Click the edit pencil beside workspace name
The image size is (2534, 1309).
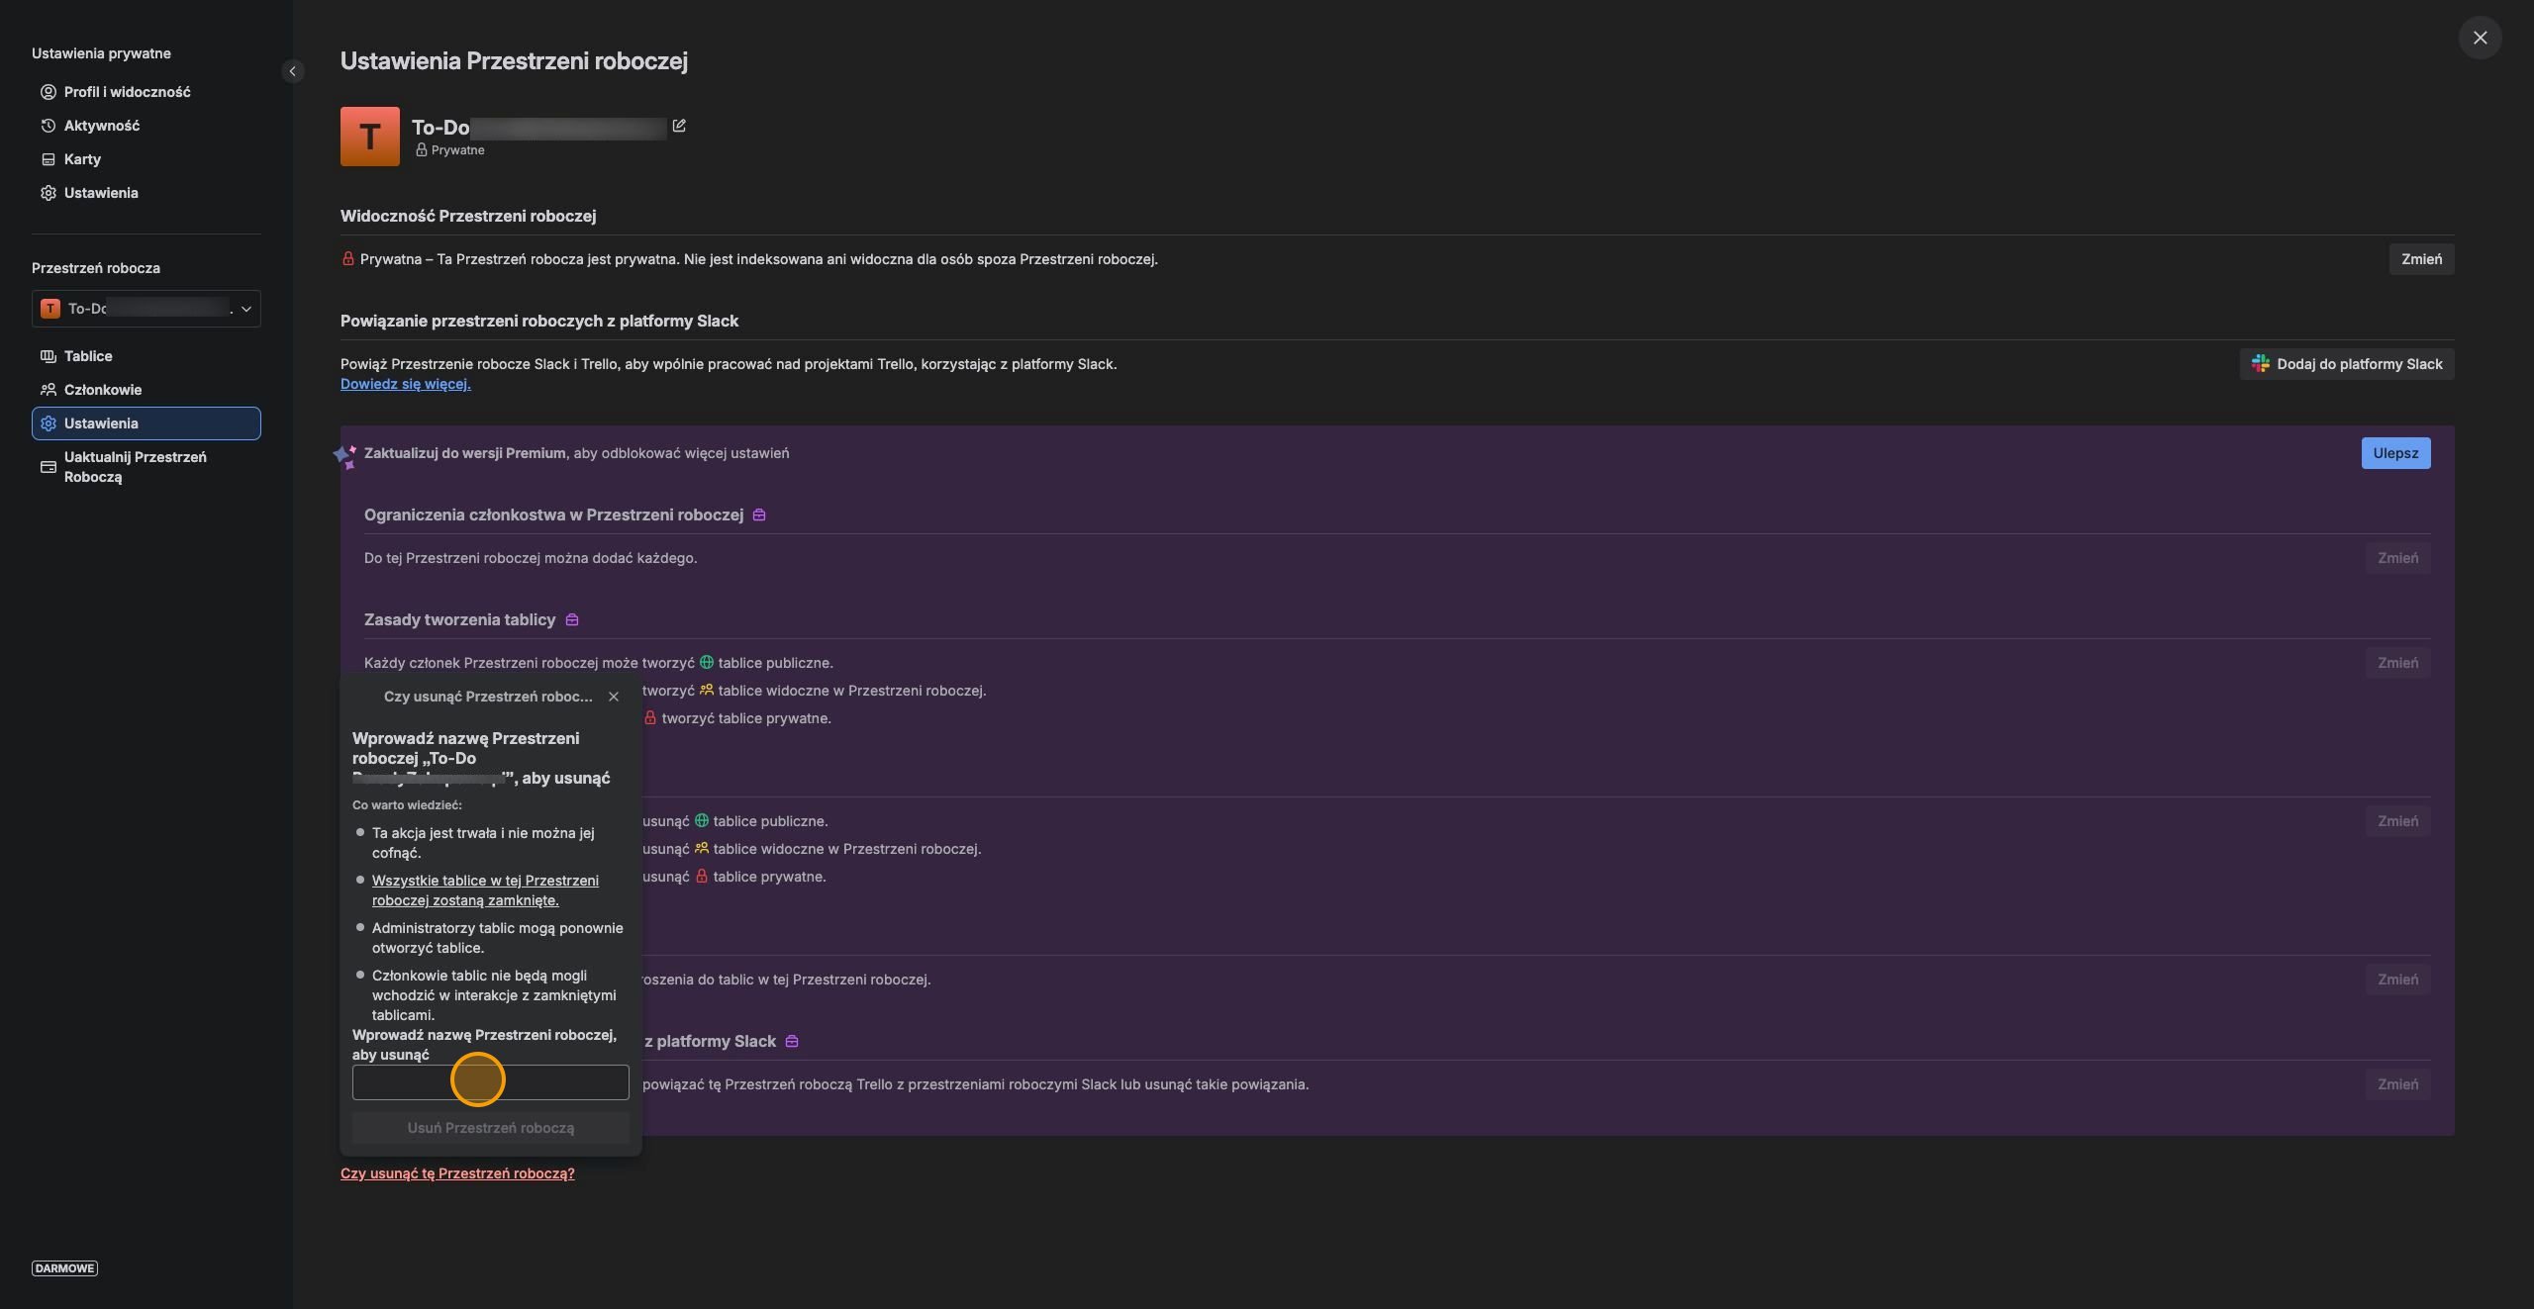click(679, 126)
